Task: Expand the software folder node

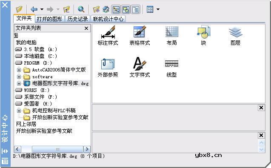Action: (x=19, y=77)
